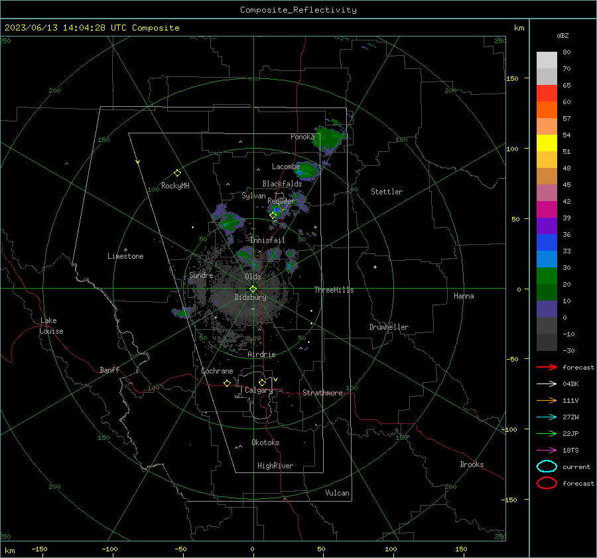Click the white 04DK arrow in the legend

click(547, 384)
